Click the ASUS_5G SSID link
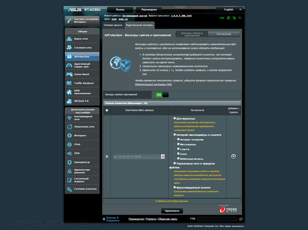308x230 pixels. click(123, 19)
